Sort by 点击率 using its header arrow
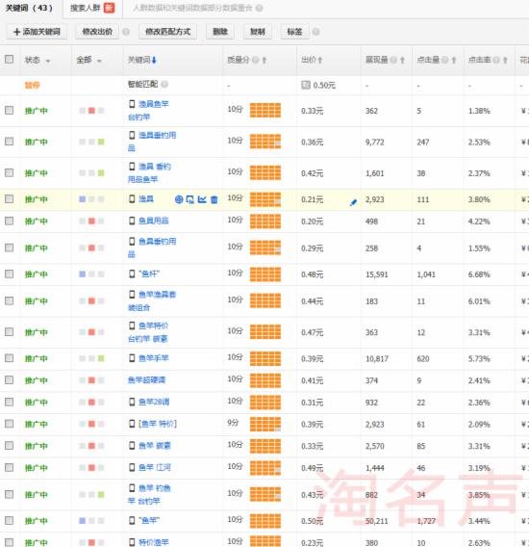529x547 pixels. tap(505, 61)
